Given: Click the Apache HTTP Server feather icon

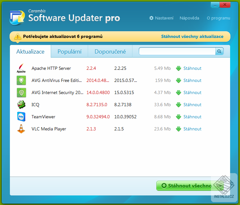Looking at the screenshot, I should point(21,68).
